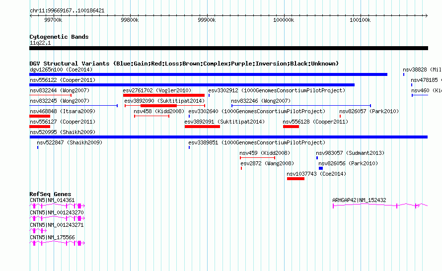Click the RefSeq Genes track title
442x271 pixels.
pos(50,194)
